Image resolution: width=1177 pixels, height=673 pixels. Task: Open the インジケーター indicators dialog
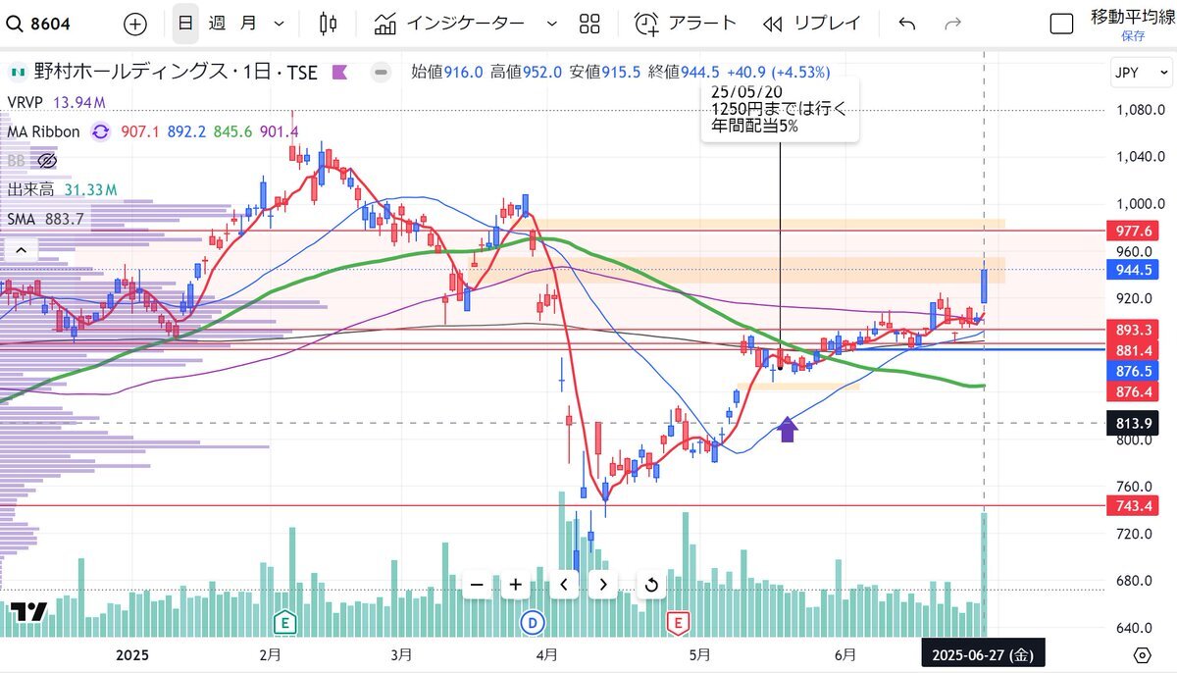tap(449, 23)
